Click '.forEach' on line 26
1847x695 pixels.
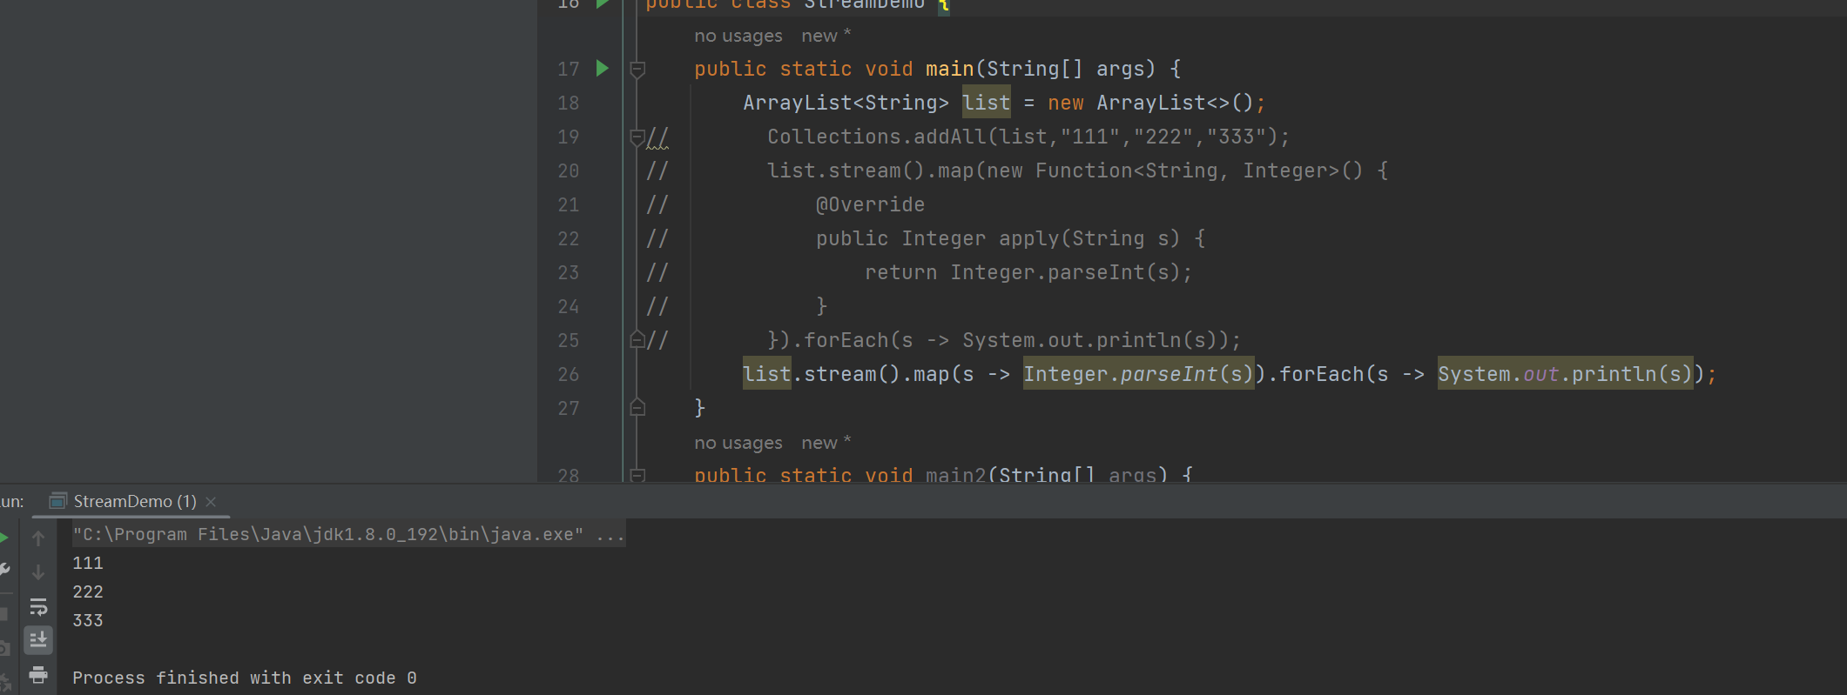pyautogui.click(x=1316, y=374)
